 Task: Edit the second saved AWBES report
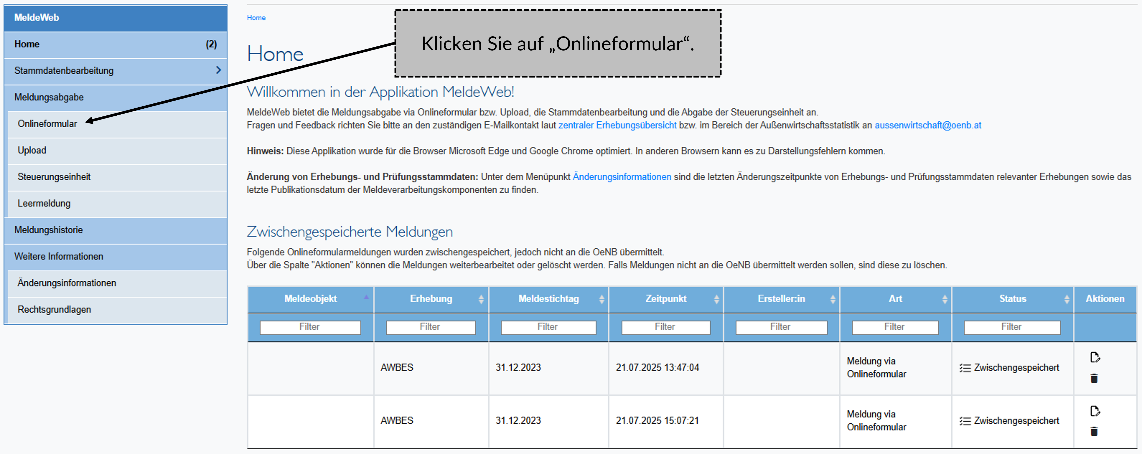pyautogui.click(x=1095, y=411)
